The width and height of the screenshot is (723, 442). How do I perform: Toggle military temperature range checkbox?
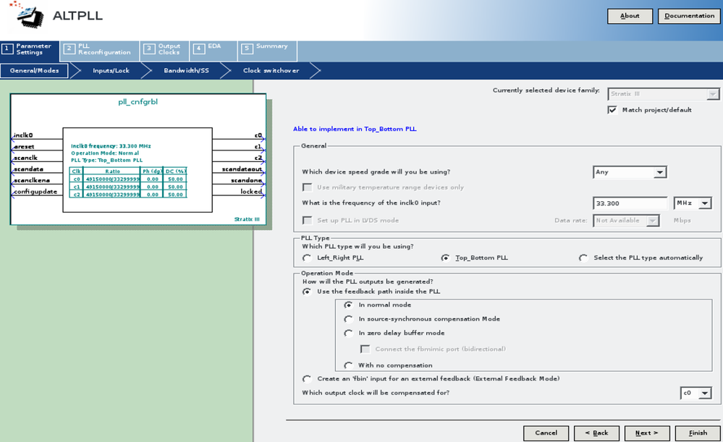[307, 187]
